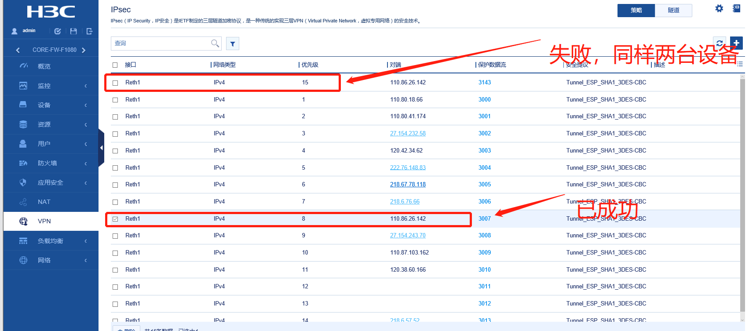Switch to the 隧道 tab
Viewport: 749px width, 331px height.
coord(673,11)
